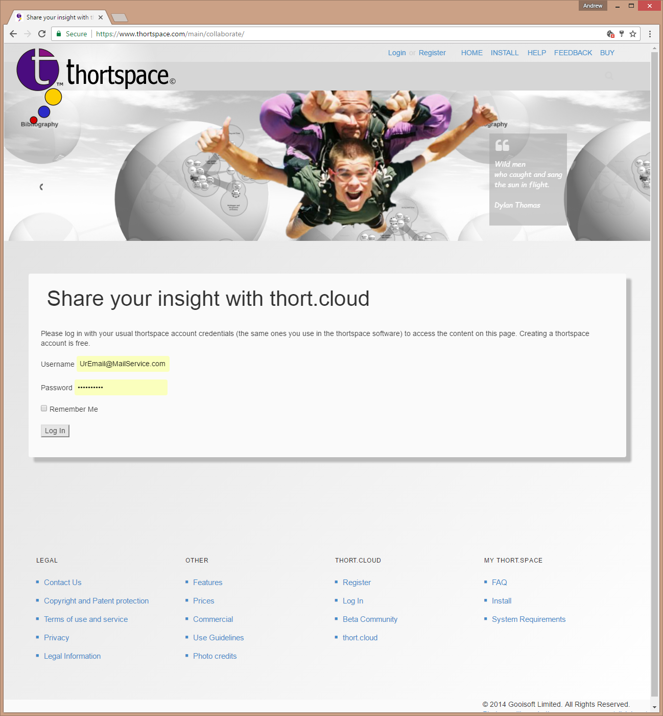
Task: Close the 'Share your insight' browser tab
Action: [101, 17]
